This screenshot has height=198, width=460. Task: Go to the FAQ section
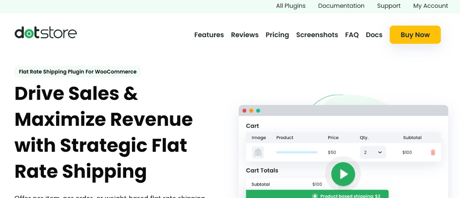[x=352, y=35]
